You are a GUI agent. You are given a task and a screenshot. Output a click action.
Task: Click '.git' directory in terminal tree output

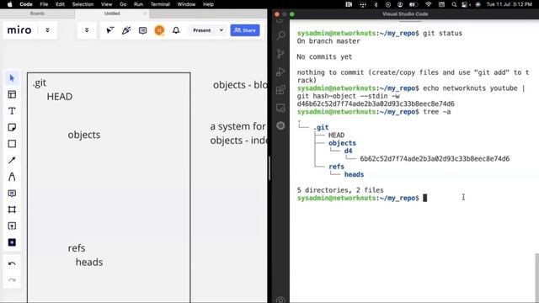coord(321,127)
